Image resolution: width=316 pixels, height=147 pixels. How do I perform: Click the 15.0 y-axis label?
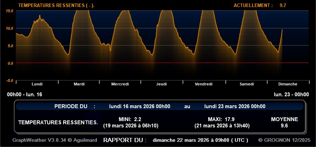pyautogui.click(x=9, y=11)
